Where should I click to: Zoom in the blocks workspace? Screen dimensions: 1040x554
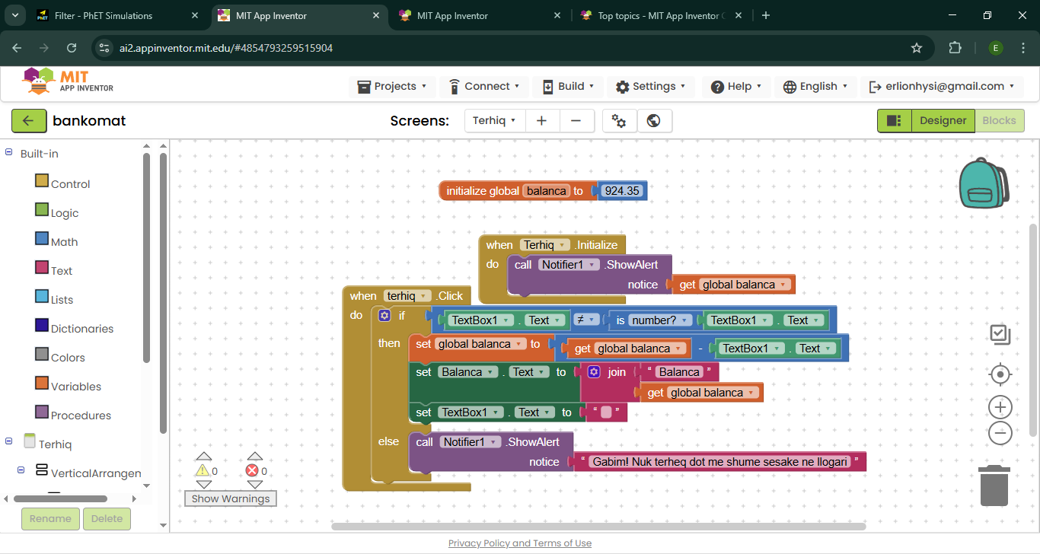[1000, 407]
